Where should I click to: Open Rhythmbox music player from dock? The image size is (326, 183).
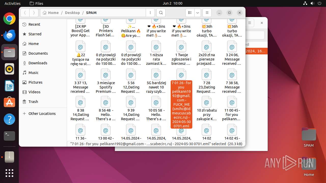[9, 69]
